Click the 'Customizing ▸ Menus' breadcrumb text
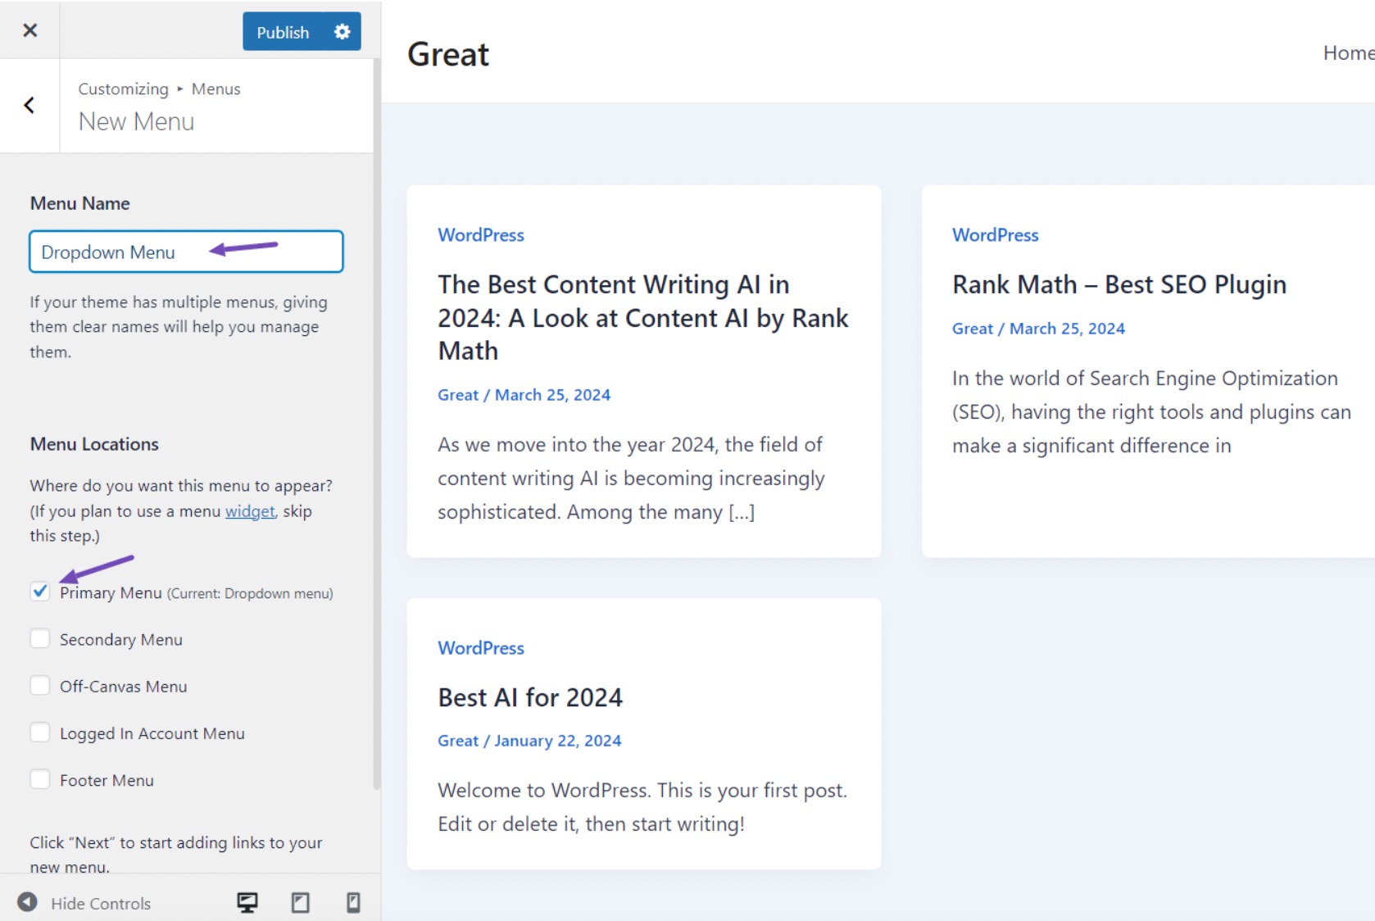This screenshot has width=1375, height=921. coord(159,88)
